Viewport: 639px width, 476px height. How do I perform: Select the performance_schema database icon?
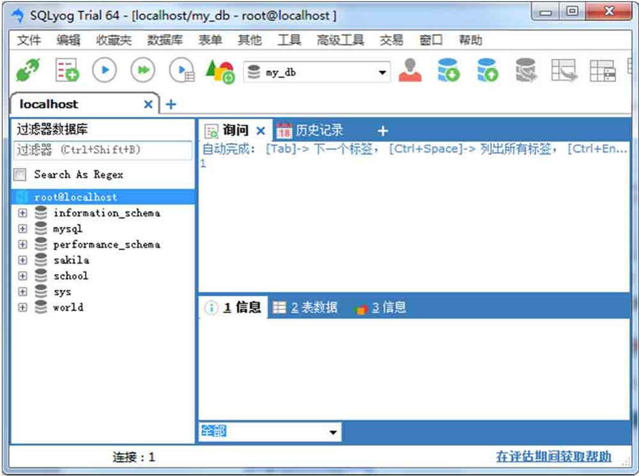(41, 244)
